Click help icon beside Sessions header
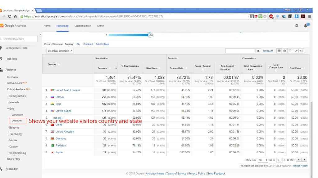The image size is (318, 178). coord(110,68)
